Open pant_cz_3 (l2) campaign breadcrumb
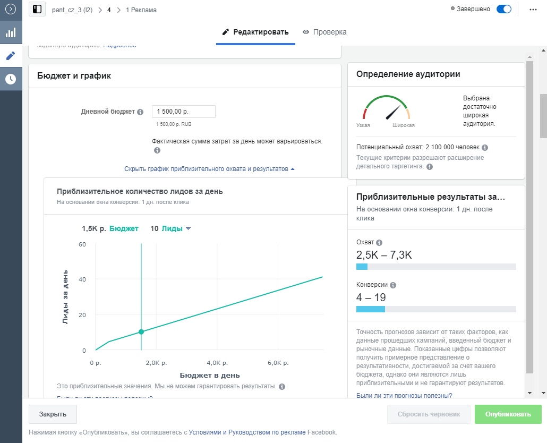 72,10
